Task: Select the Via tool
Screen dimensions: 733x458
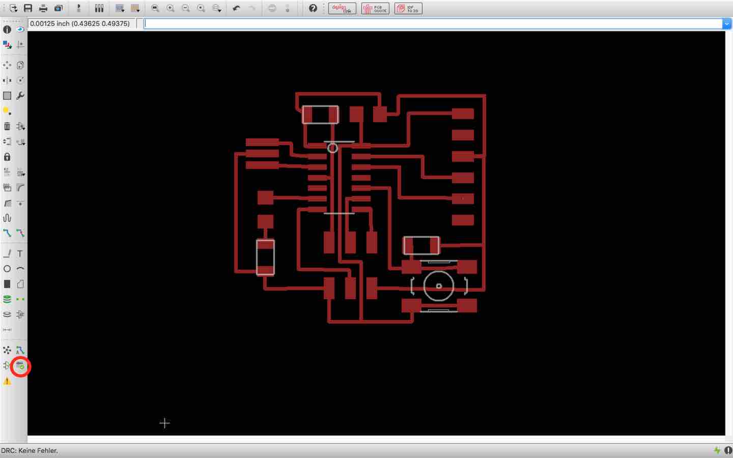Action: [x=7, y=299]
